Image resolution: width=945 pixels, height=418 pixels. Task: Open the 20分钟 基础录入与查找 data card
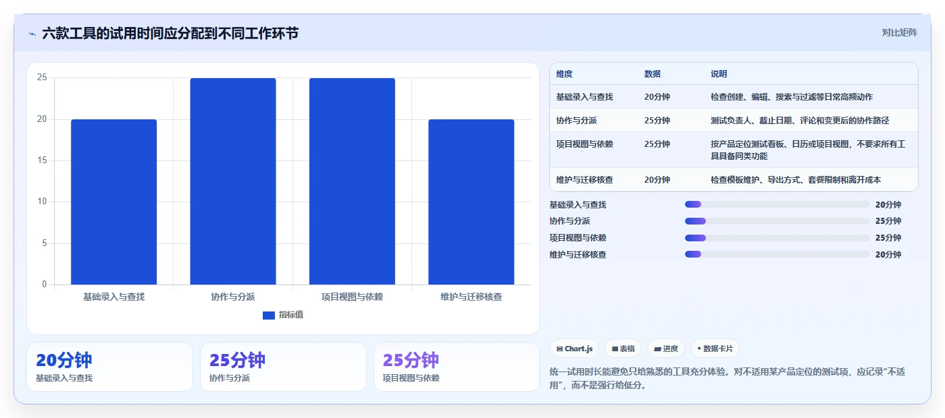pyautogui.click(x=109, y=367)
